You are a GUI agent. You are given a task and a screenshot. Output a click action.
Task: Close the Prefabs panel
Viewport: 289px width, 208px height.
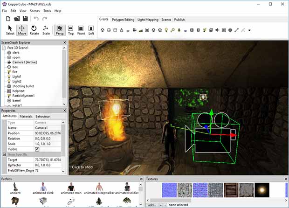pos(141,179)
